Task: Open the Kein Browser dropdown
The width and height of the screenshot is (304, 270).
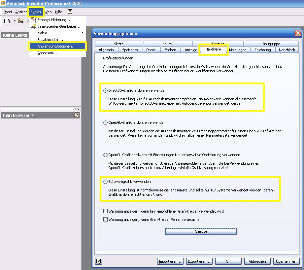Action: [32, 115]
